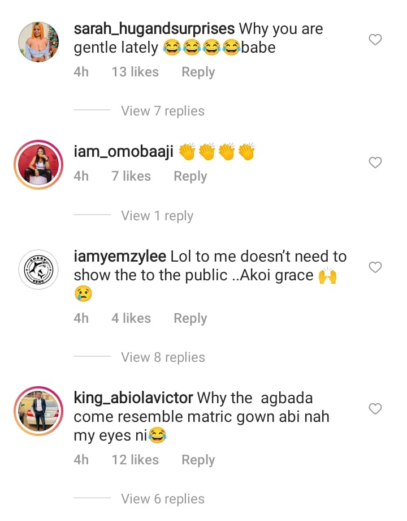Open sarah_hugandsurprises' profile picture
Screen dimensions: 407x521
click(38, 42)
